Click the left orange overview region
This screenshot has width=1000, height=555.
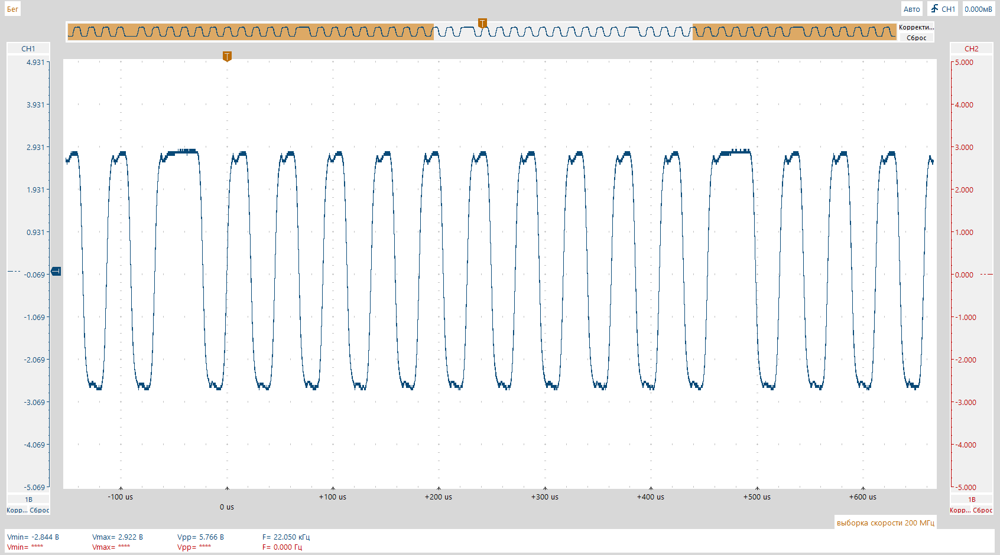pos(251,32)
